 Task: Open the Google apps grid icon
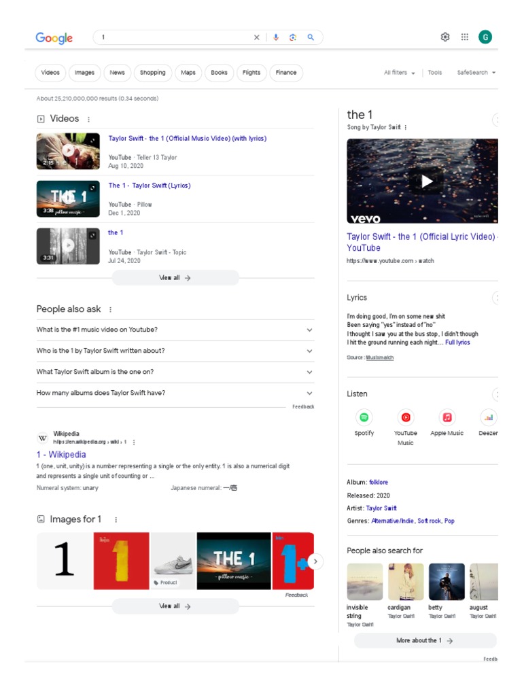(465, 37)
